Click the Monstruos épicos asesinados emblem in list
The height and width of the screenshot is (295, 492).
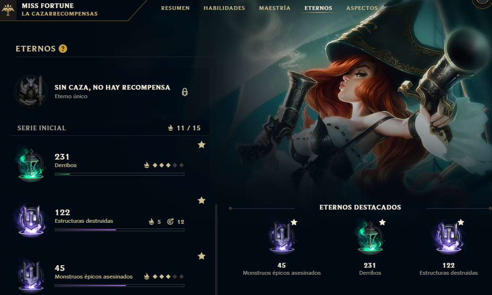31,276
